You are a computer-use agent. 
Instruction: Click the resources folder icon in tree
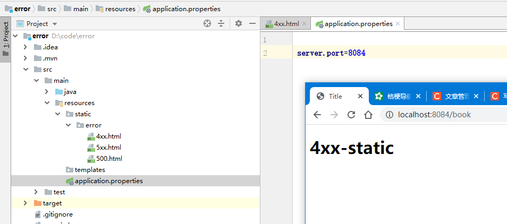click(x=59, y=103)
